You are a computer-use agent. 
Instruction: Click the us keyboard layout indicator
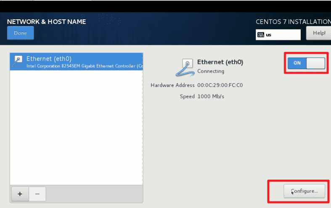click(278, 35)
